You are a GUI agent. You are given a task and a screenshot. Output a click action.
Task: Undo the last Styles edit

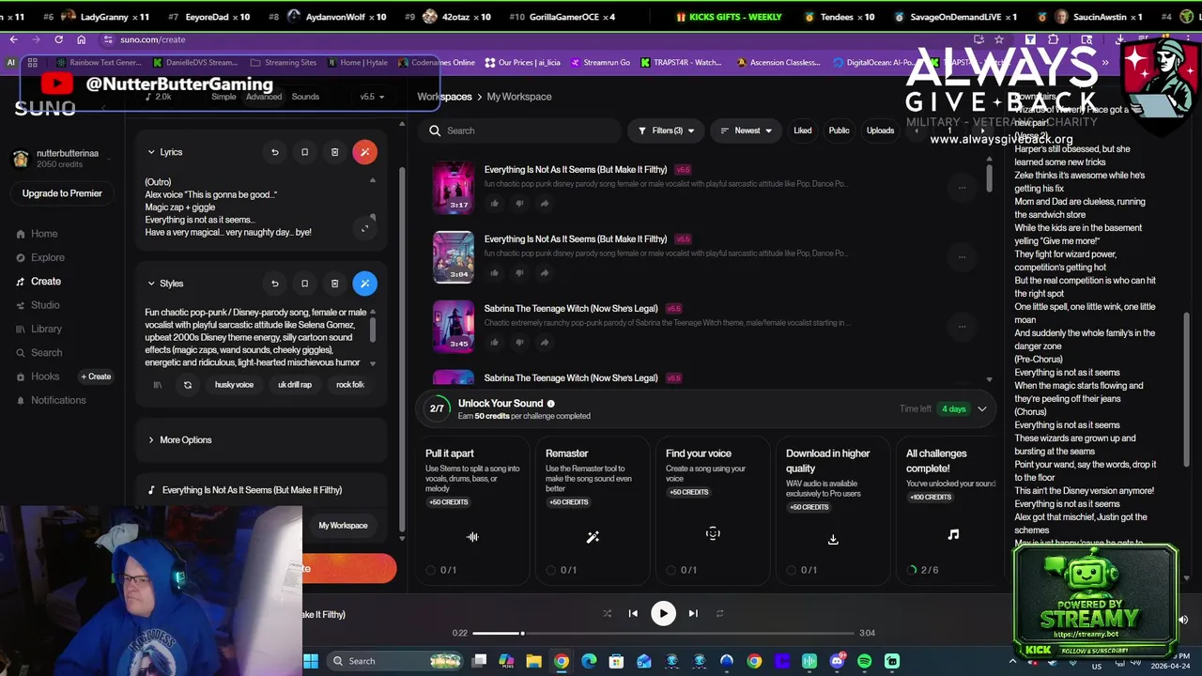click(274, 284)
